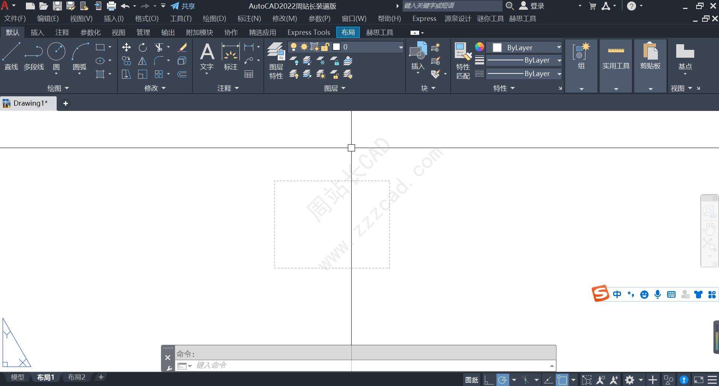The width and height of the screenshot is (719, 386).
Task: Click the Move tool icon
Action: click(x=126, y=47)
